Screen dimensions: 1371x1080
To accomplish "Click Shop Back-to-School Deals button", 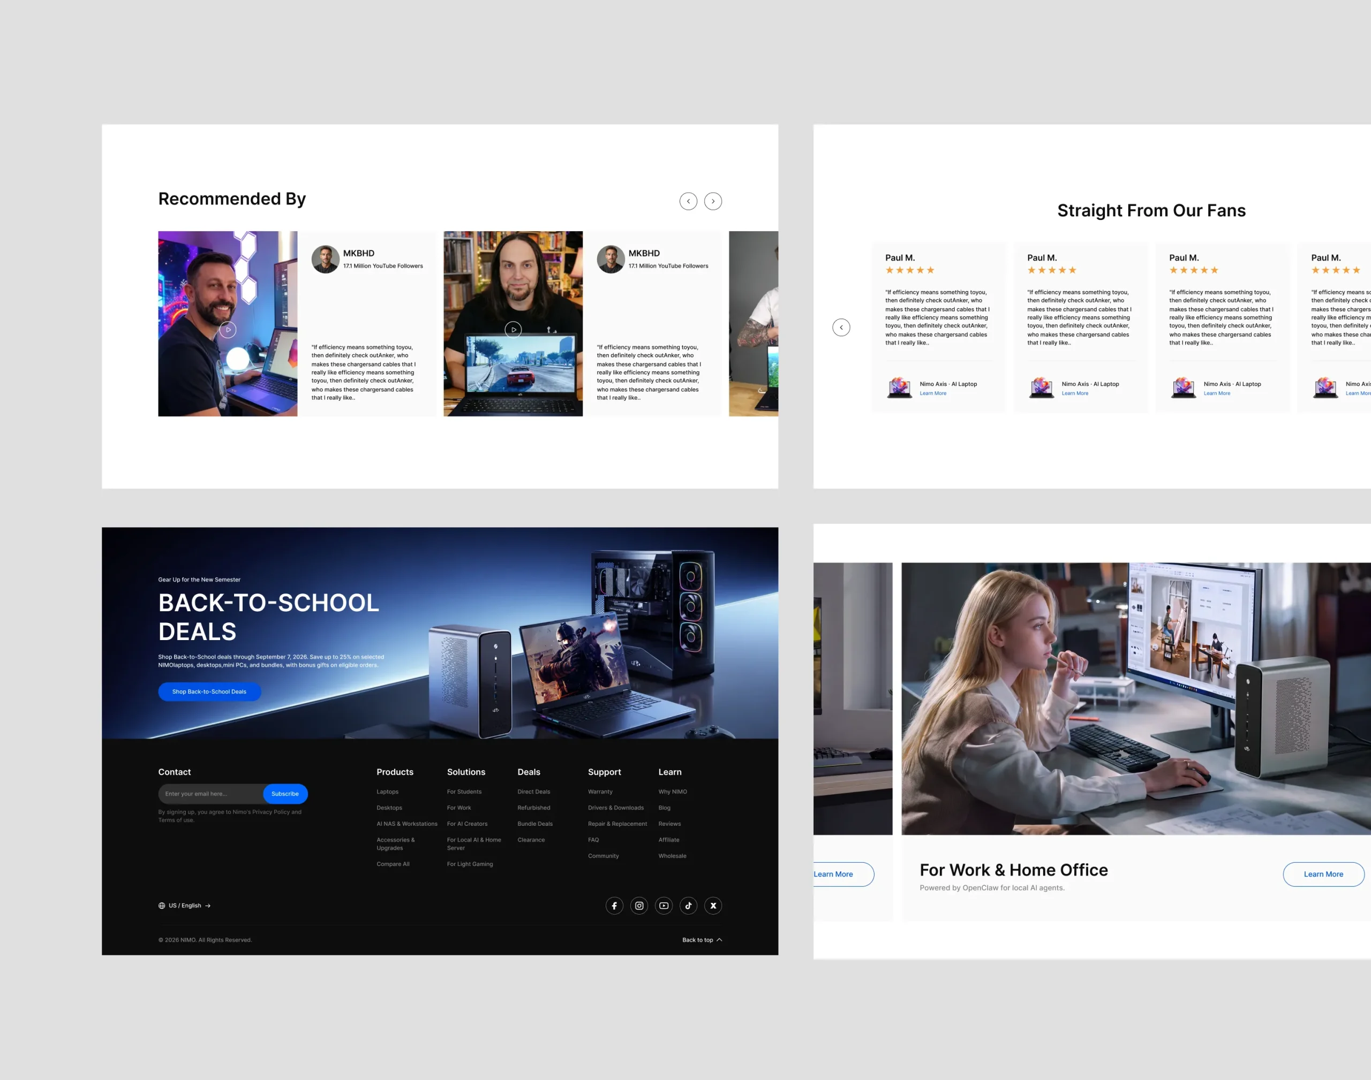I will tap(209, 692).
